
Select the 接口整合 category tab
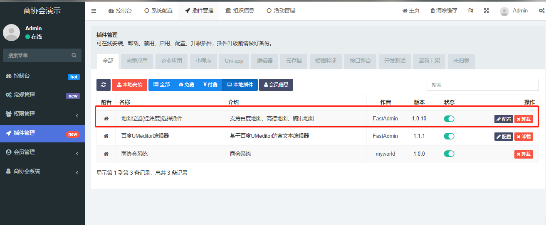point(360,61)
